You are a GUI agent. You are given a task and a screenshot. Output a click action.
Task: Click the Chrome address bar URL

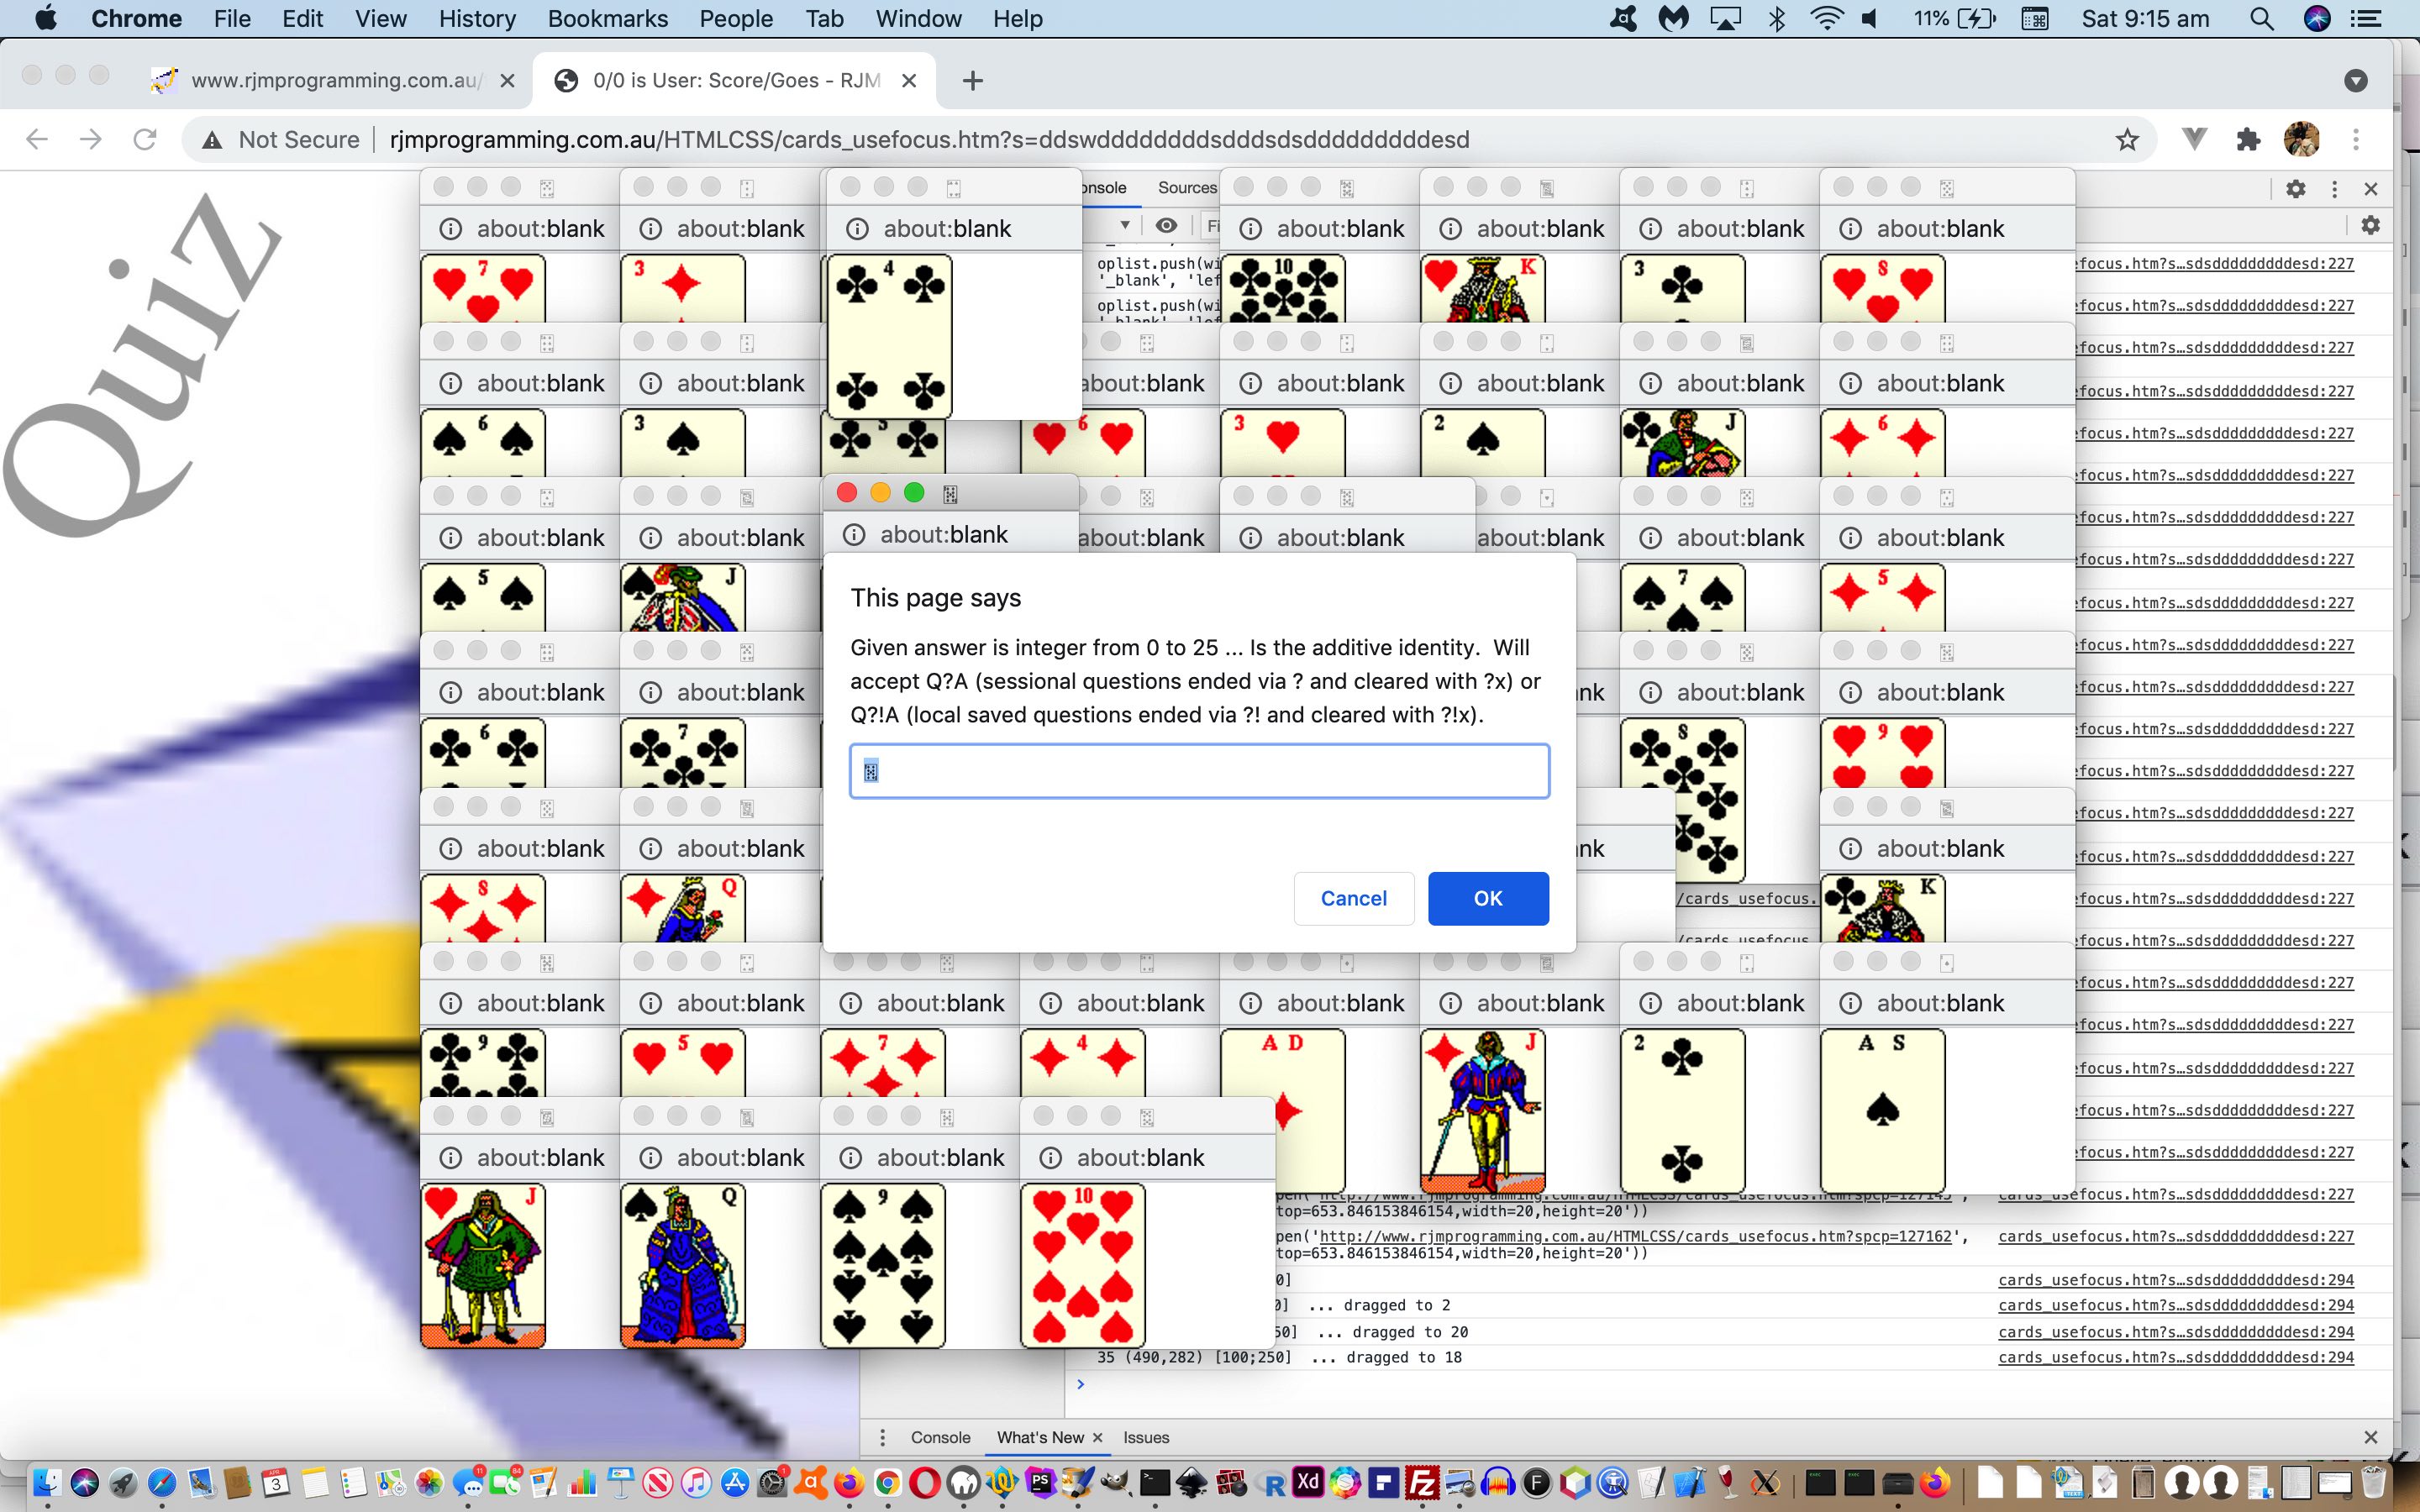tap(929, 140)
